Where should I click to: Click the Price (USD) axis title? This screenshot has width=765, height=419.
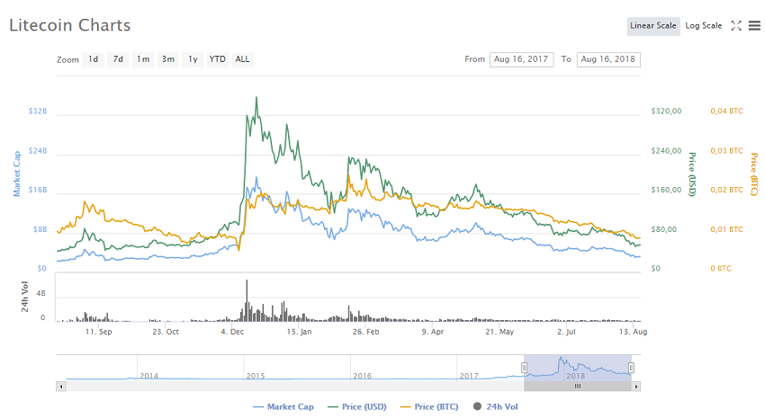(x=692, y=174)
